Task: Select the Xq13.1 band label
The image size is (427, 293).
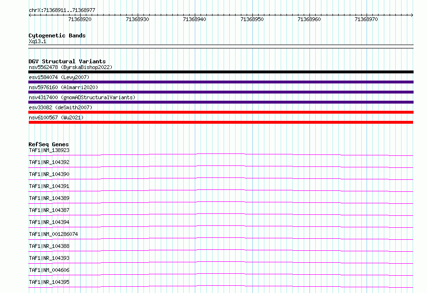Action: tap(37, 41)
